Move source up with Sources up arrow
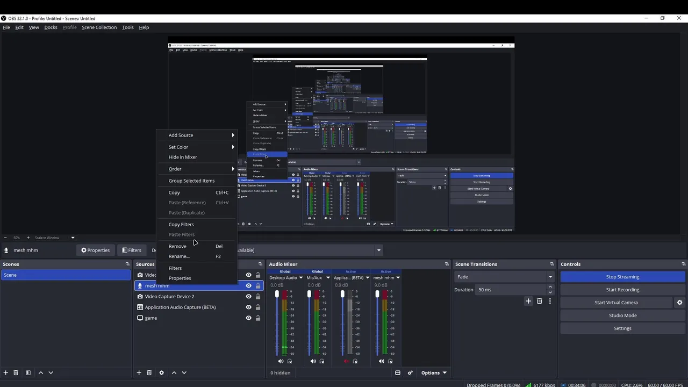 (x=174, y=372)
